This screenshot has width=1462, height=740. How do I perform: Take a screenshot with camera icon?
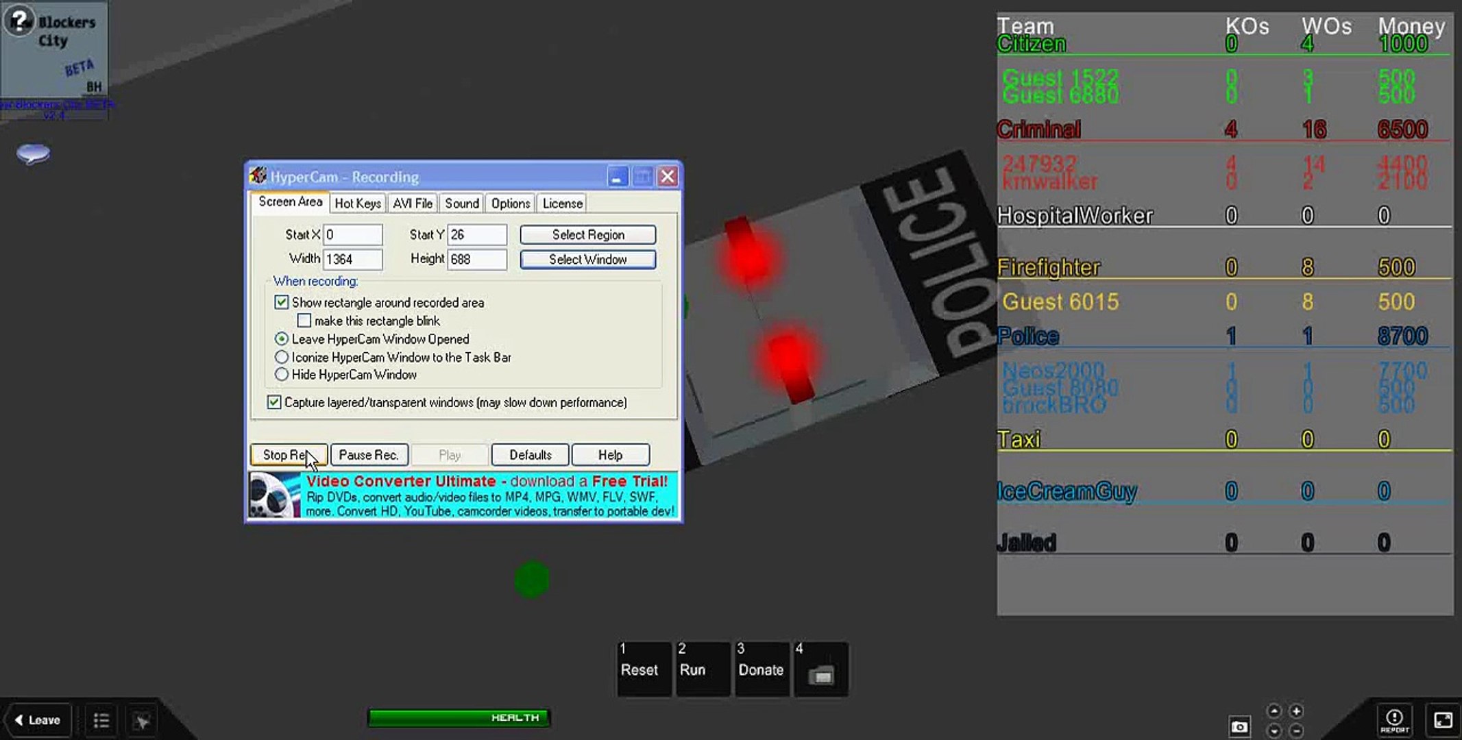1239,726
